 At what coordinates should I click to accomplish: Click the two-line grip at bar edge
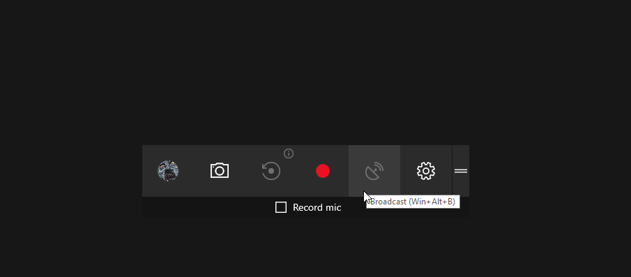tap(461, 171)
